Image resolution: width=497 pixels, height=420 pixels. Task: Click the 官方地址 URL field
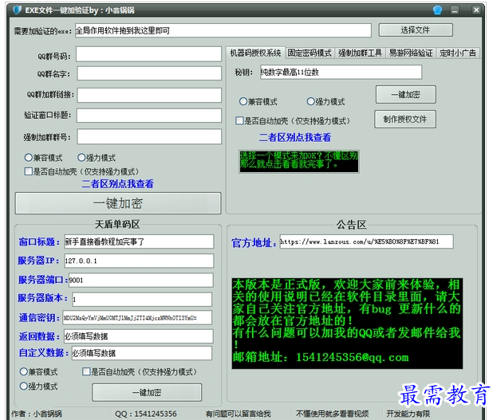[x=366, y=241]
